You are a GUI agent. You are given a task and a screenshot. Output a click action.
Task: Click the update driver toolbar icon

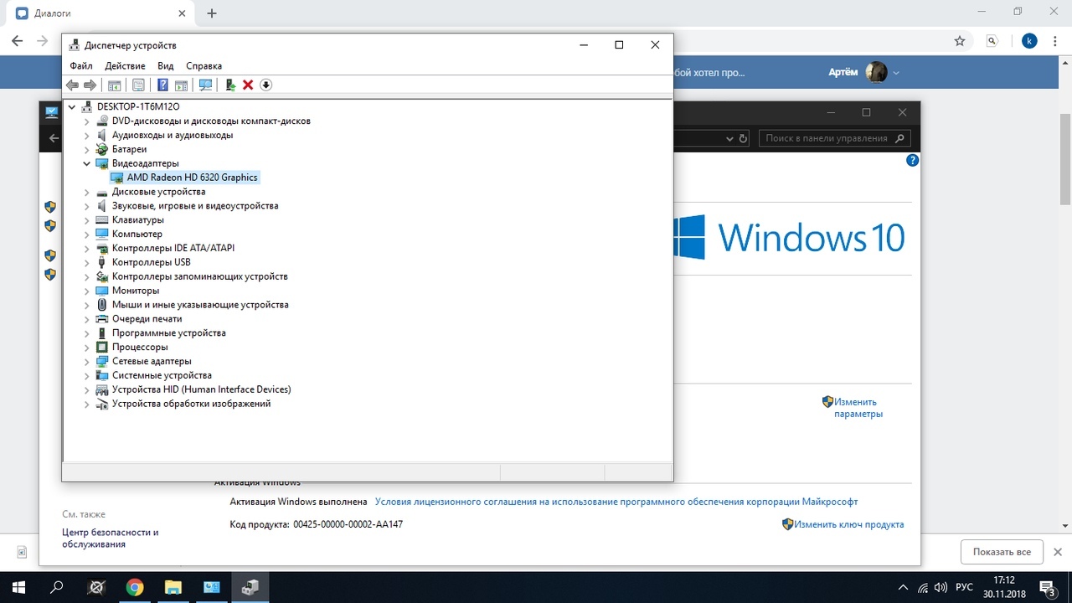pyautogui.click(x=229, y=85)
